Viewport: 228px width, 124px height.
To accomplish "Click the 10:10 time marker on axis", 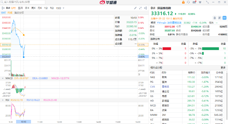I will pyautogui.click(x=23, y=122).
